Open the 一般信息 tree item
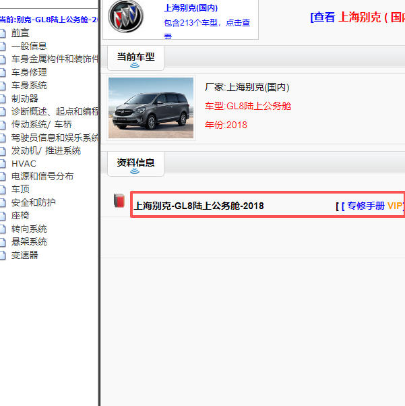The height and width of the screenshot is (406, 405). (29, 46)
